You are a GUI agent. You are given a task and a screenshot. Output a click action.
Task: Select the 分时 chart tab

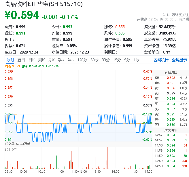[10, 60]
